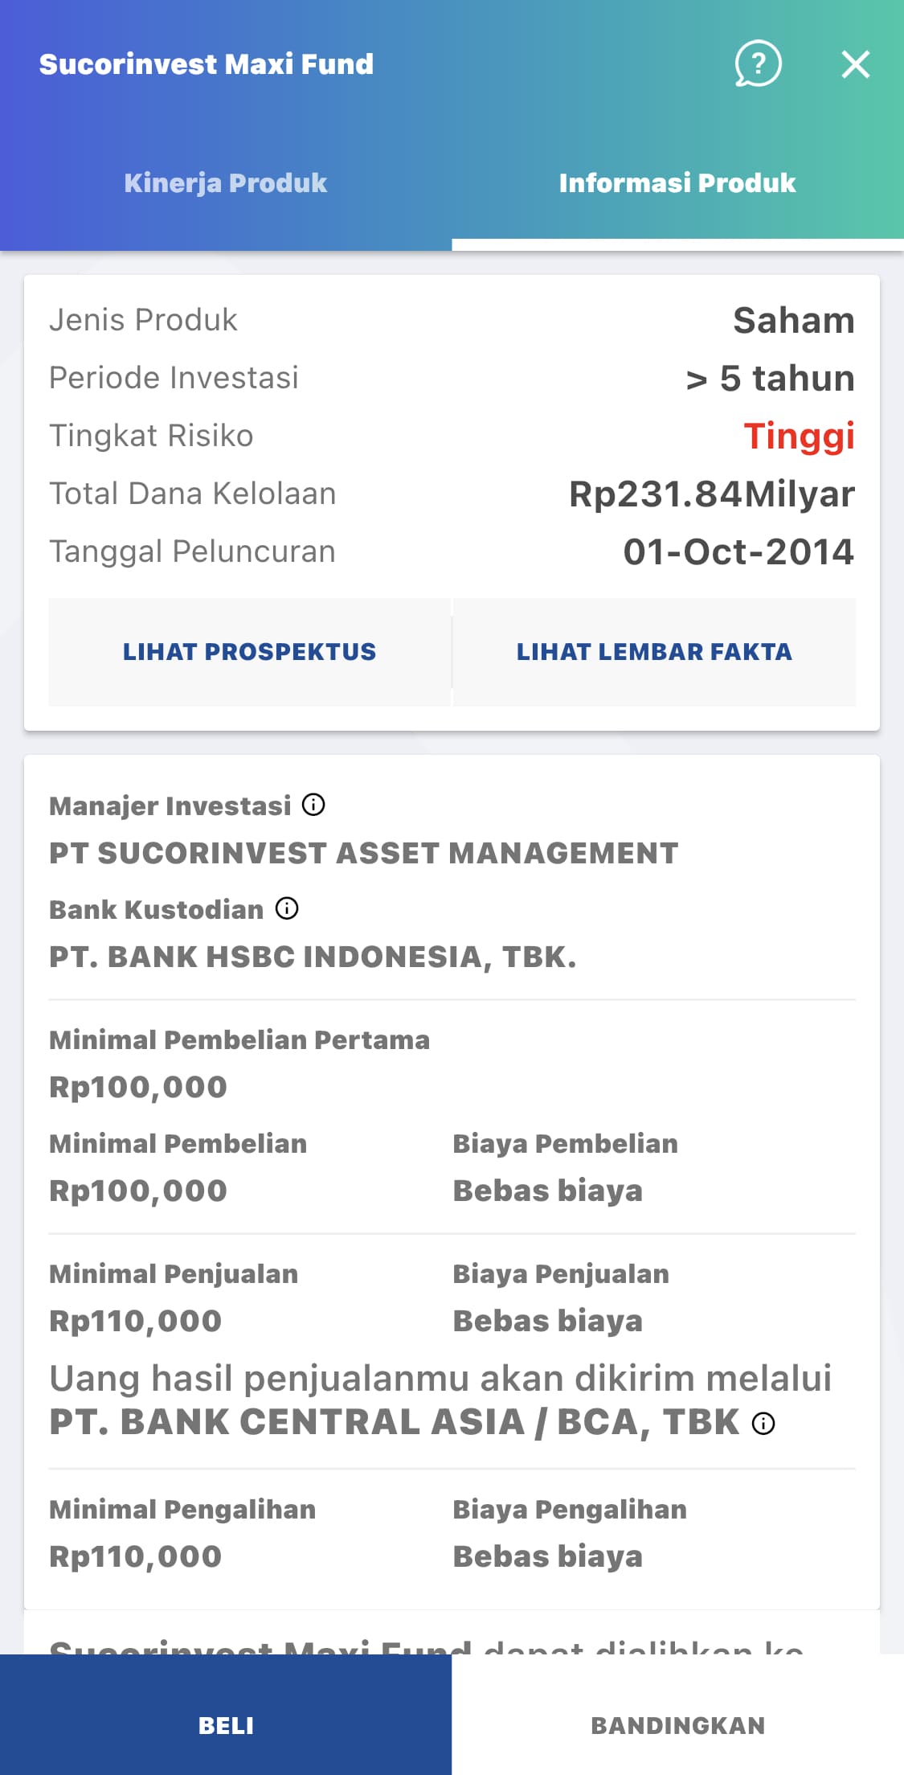The width and height of the screenshot is (904, 1775).
Task: Open the help question mark icon
Action: click(x=758, y=64)
